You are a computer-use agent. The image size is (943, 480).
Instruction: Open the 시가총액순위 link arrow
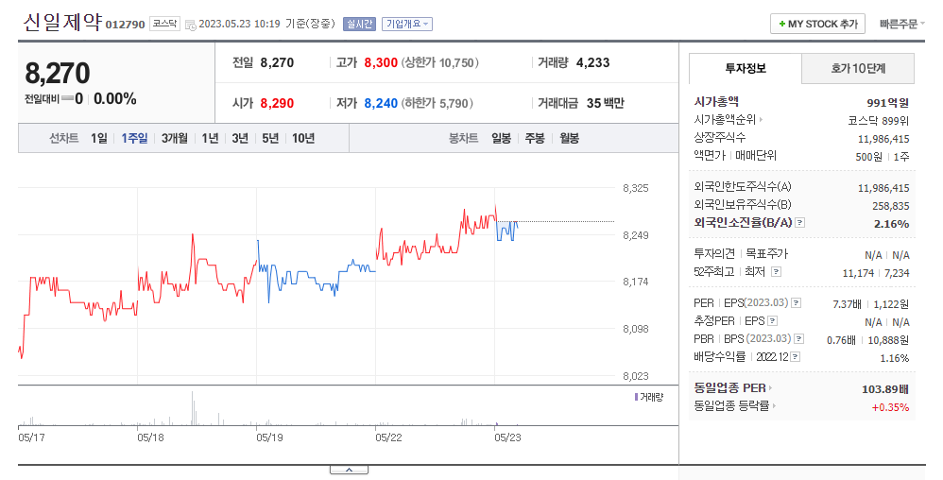coord(761,120)
